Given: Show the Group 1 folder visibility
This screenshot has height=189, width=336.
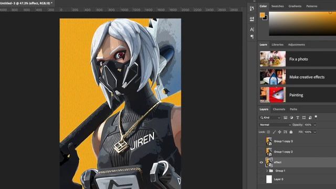Looking at the screenshot, I should coord(261,171).
